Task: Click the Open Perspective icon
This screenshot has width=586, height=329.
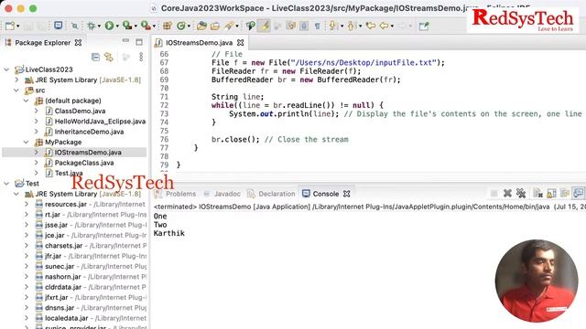Action: coord(424,26)
